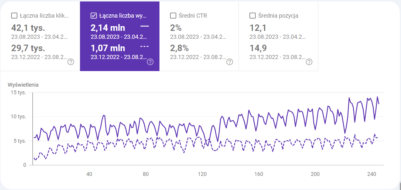Click help icon in Średnia pozycja card

309,62
